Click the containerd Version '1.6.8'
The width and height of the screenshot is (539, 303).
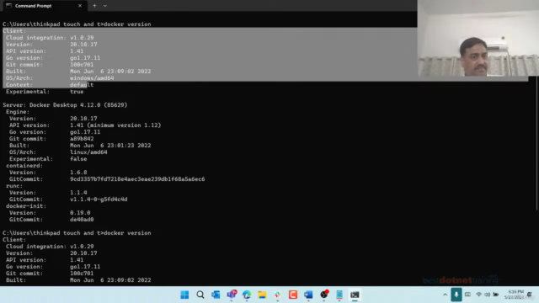click(x=78, y=173)
